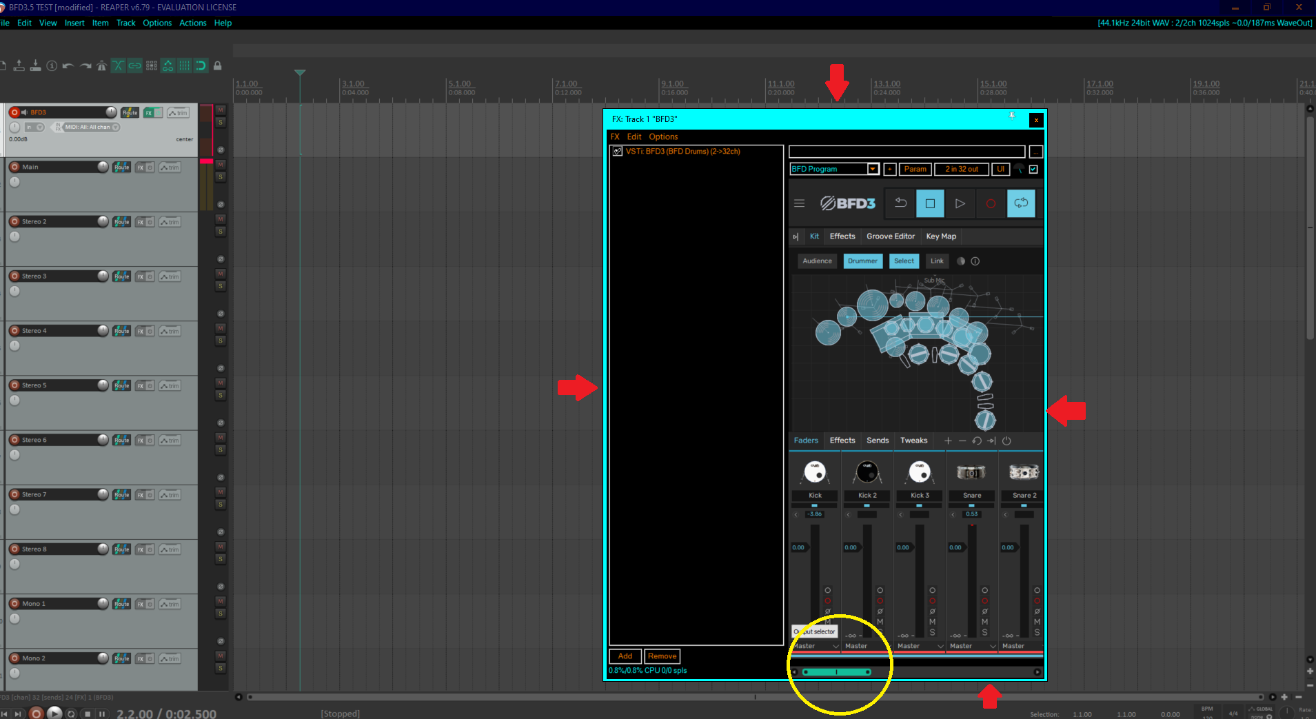Open project settings info toolbar icon
Viewport: 1316px width, 719px height.
(52, 65)
